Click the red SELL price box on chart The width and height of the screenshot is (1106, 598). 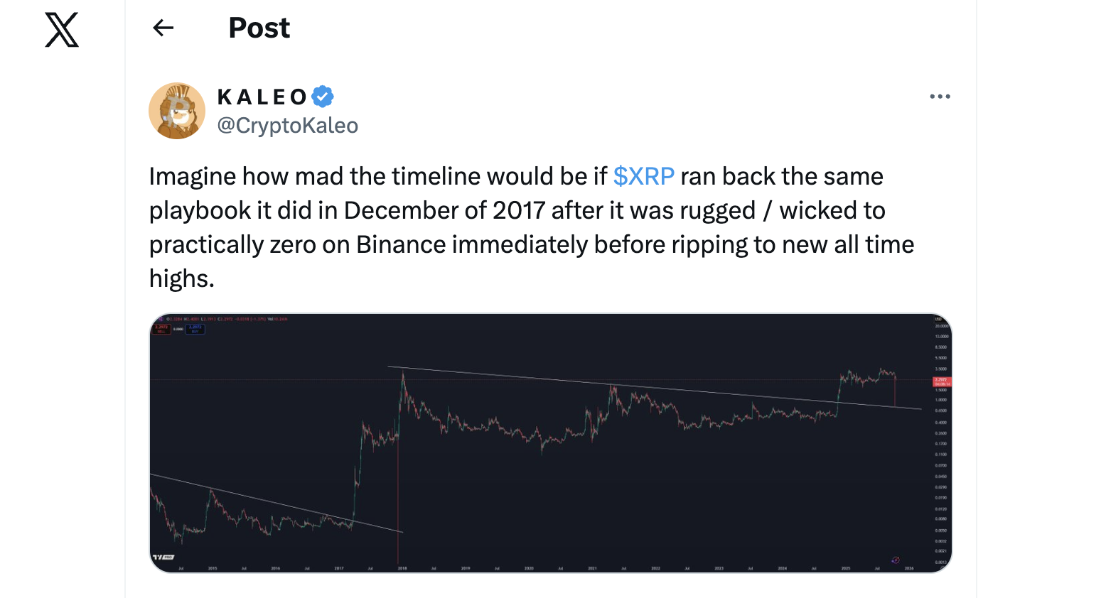click(x=161, y=329)
